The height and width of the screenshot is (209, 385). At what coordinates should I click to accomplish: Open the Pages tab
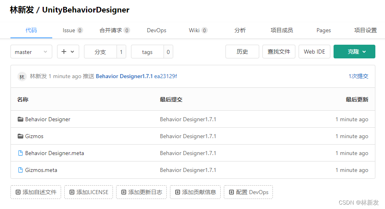[x=324, y=30]
